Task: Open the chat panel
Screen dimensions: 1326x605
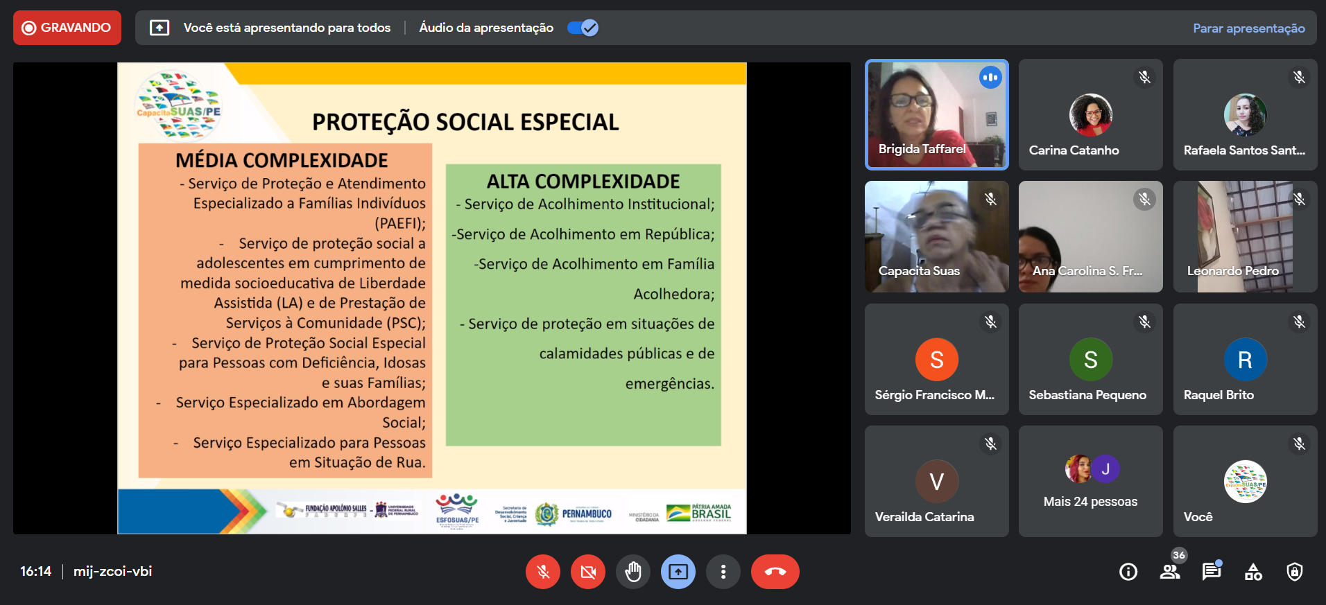Action: pyautogui.click(x=1212, y=572)
